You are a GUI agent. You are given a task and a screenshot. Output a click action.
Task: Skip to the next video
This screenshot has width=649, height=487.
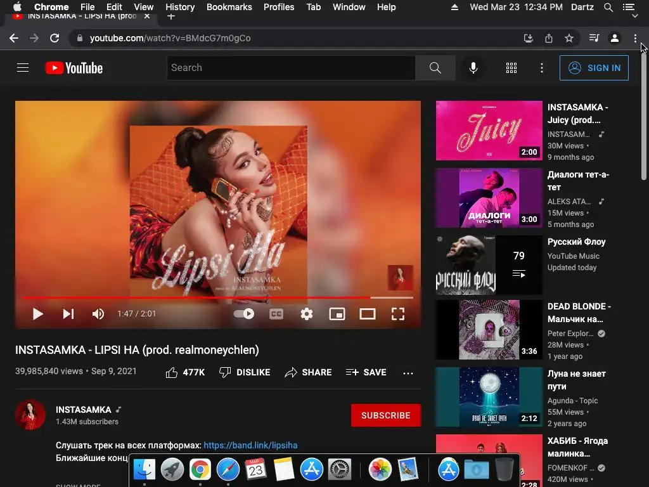coord(68,314)
